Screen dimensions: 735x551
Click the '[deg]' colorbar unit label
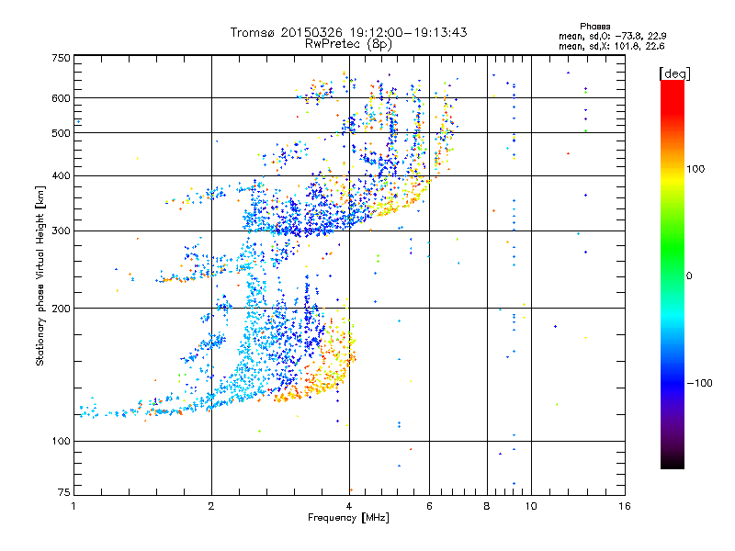674,73
